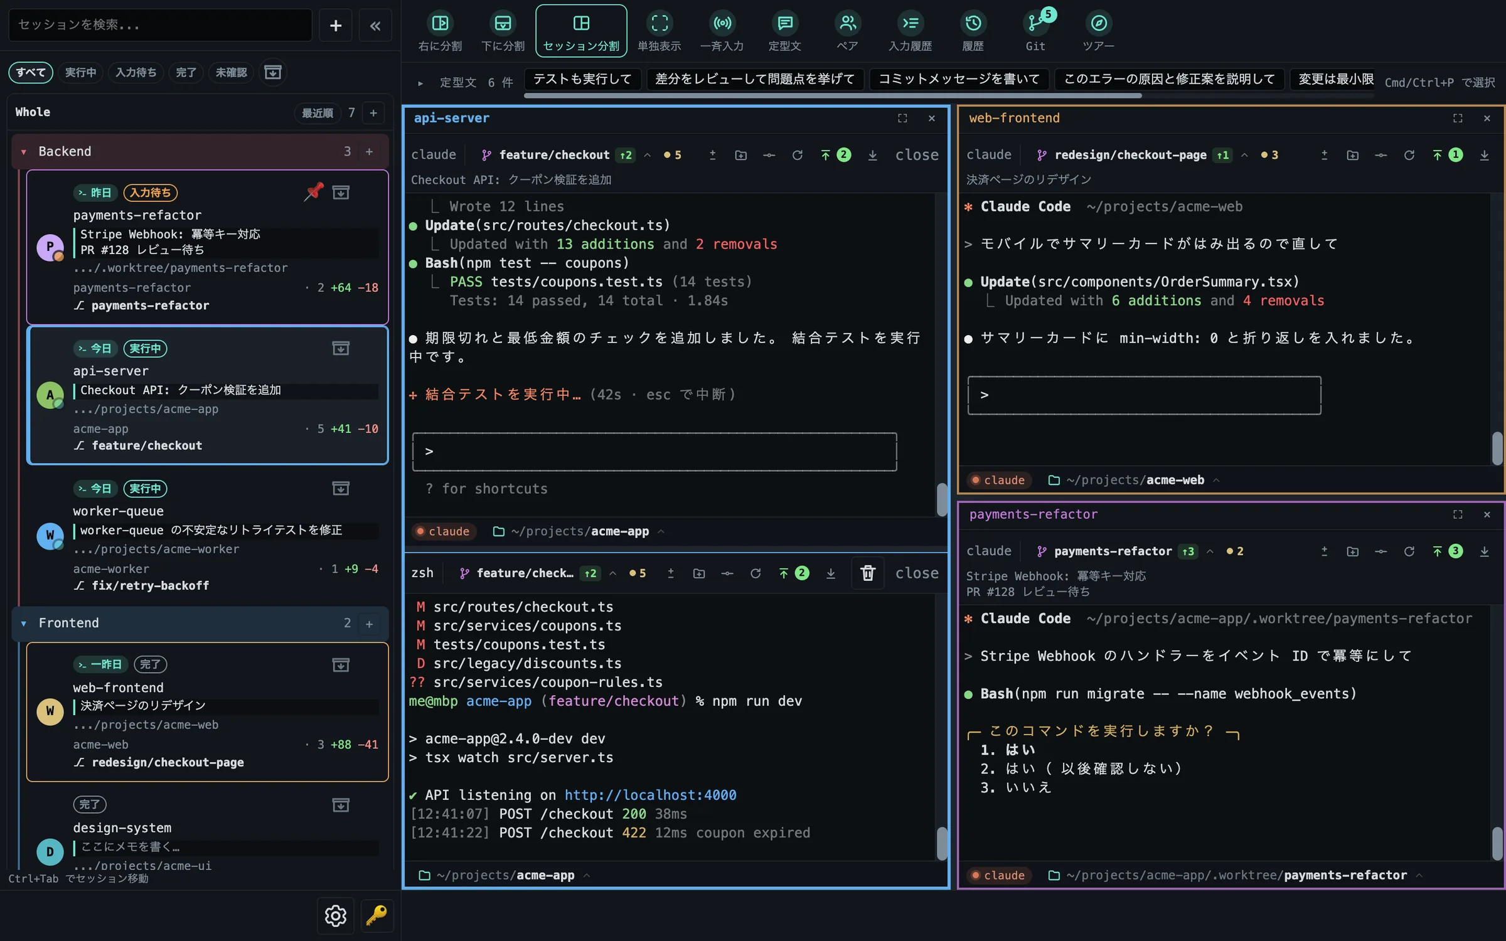Select the セッション分割 layout button

tap(581, 31)
